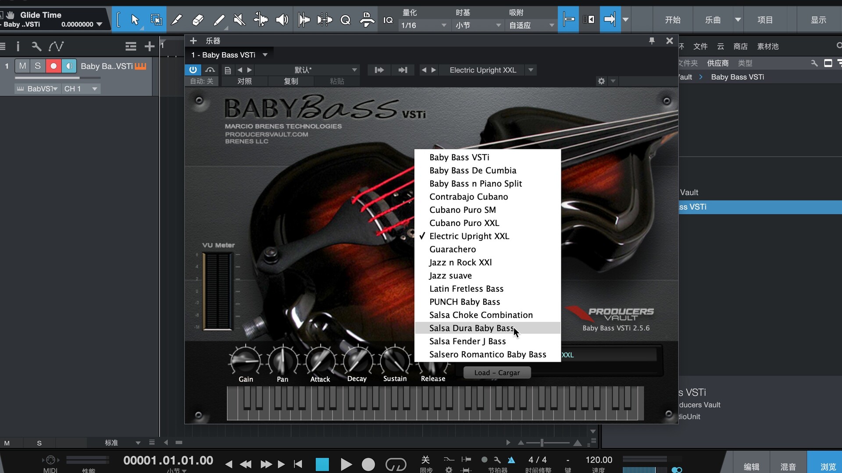Open the CH 1 channel dropdown
Screen dimensions: 842x473
point(81,89)
